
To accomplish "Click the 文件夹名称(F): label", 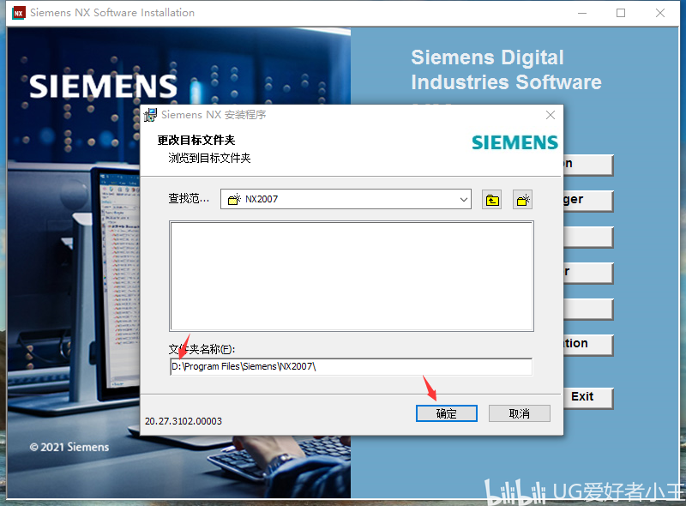I will click(x=202, y=349).
